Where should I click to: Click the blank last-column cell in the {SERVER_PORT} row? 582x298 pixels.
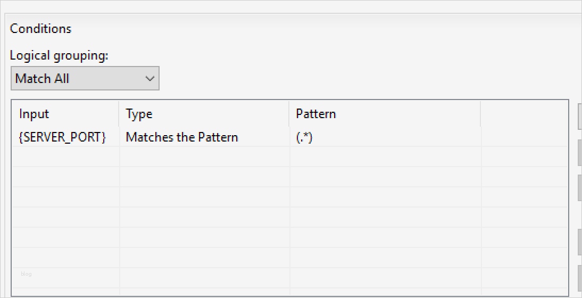tap(523, 137)
